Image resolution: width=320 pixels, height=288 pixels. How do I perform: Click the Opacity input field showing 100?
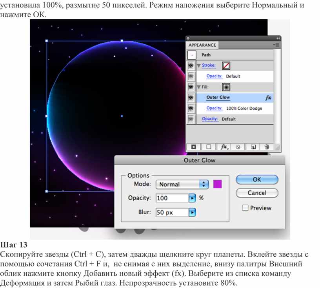[172, 198]
